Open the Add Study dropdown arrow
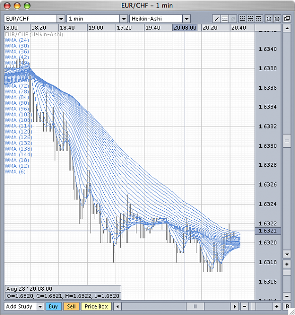 point(40,306)
